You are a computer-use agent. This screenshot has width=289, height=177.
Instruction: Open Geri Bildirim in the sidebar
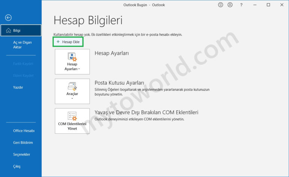(x=23, y=142)
